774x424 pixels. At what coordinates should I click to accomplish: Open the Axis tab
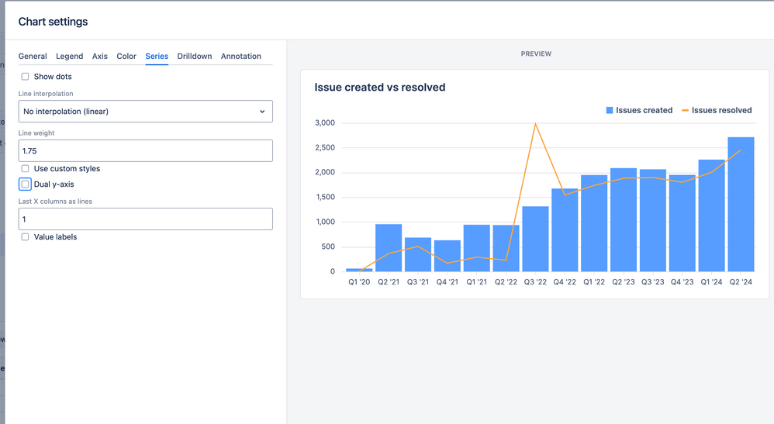click(100, 57)
